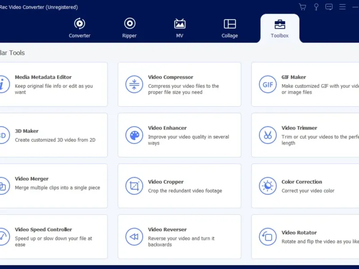Open the hamburger menu
Image resolution: width=359 pixels, height=269 pixels.
click(342, 7)
